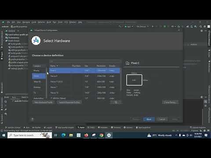Open the Logcat tool window tab
The height and width of the screenshot is (158, 211).
click(x=48, y=128)
